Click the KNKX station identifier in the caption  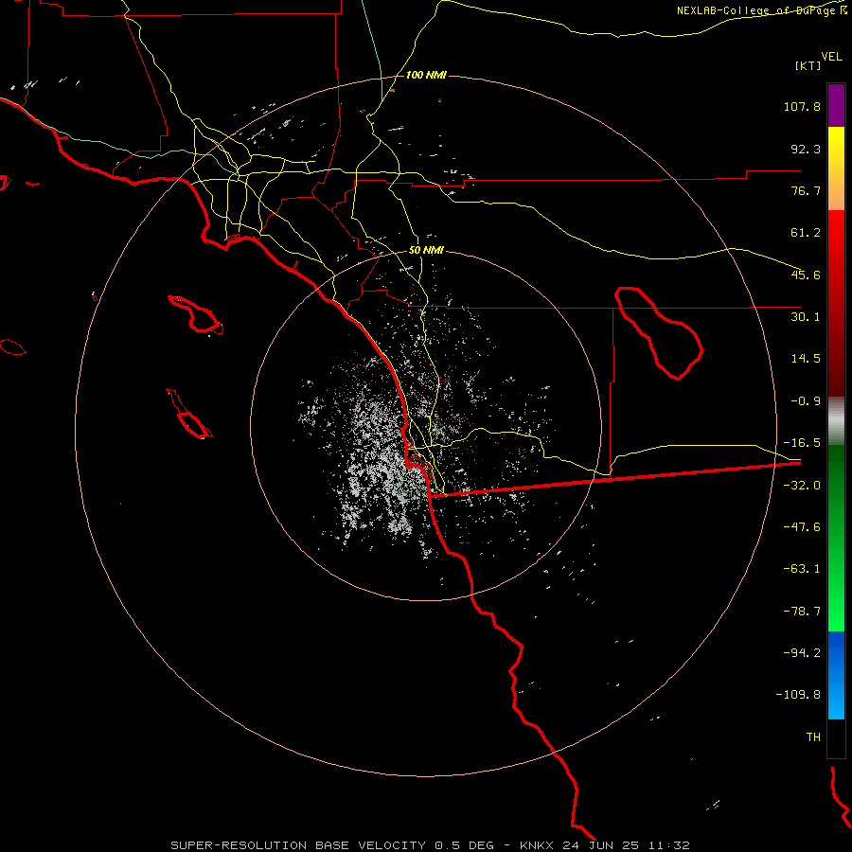click(x=537, y=845)
